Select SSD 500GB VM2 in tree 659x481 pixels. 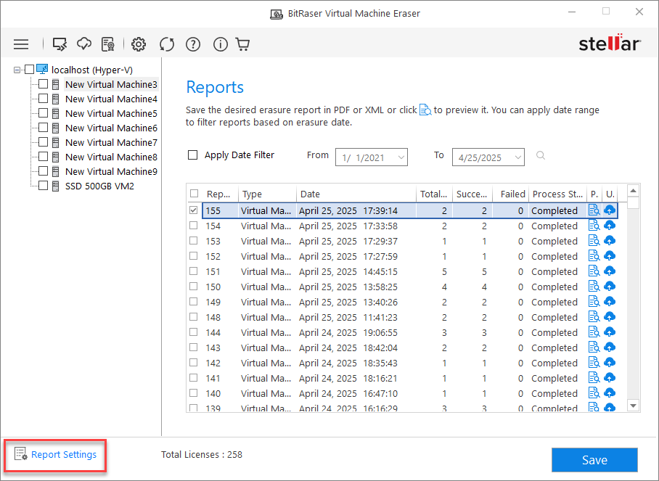pos(99,186)
